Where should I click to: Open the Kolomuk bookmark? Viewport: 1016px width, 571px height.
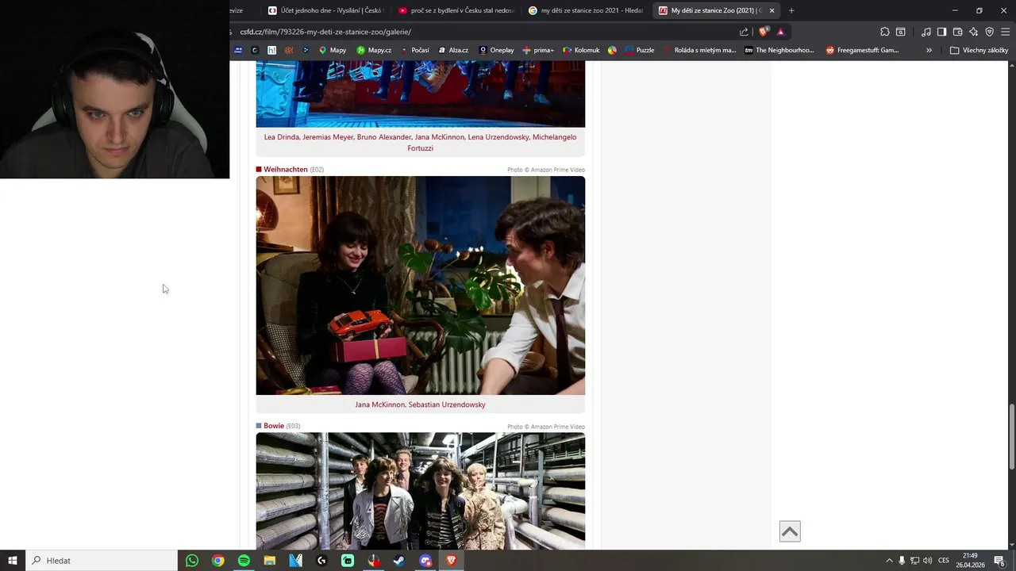tap(581, 50)
